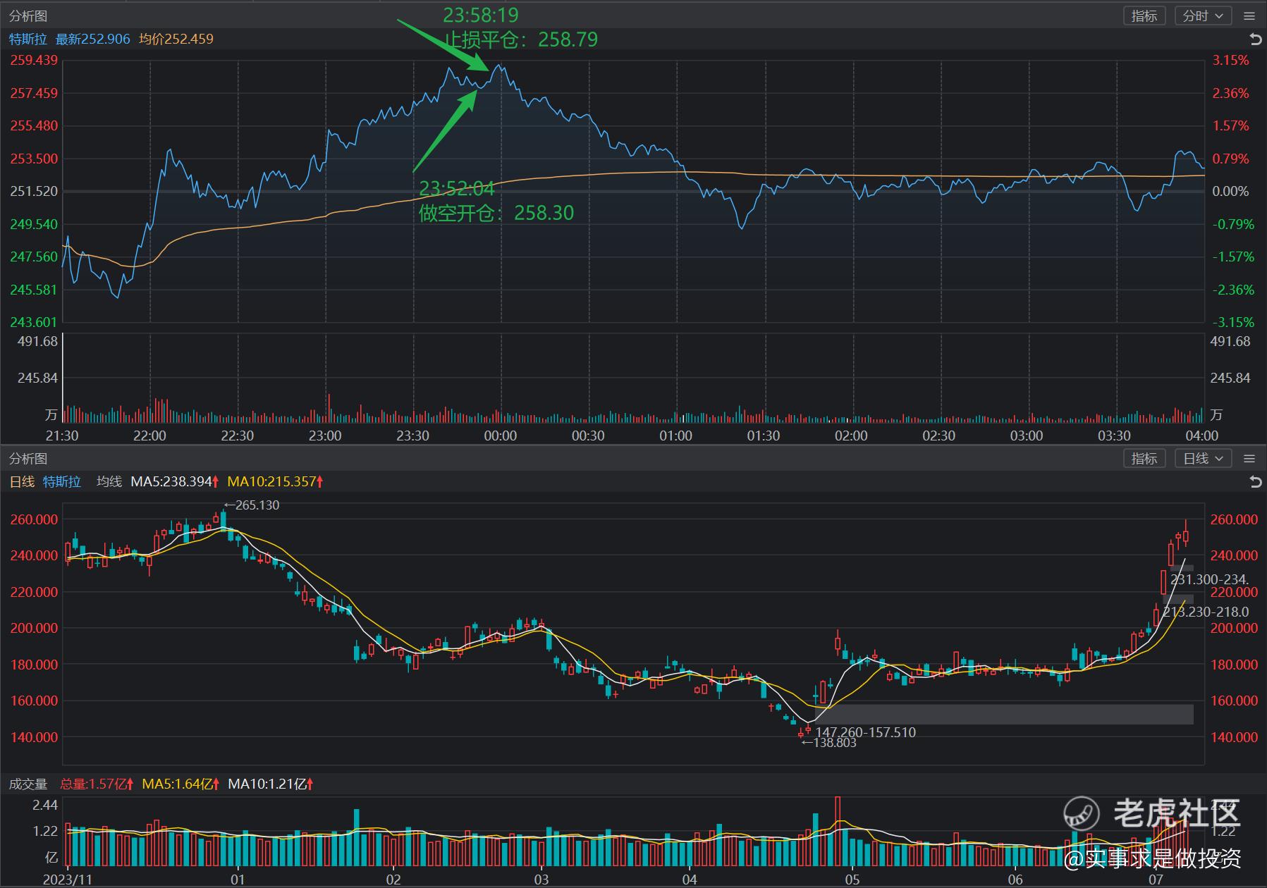Click 491.68 left volume axis label
The height and width of the screenshot is (888, 1267).
[37, 341]
